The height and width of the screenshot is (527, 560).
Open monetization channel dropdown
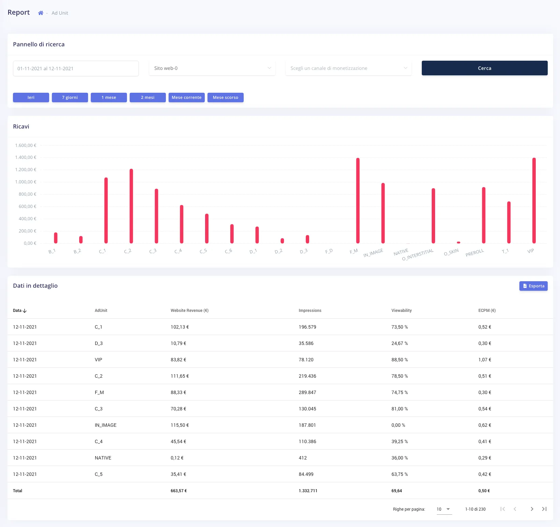pyautogui.click(x=348, y=68)
